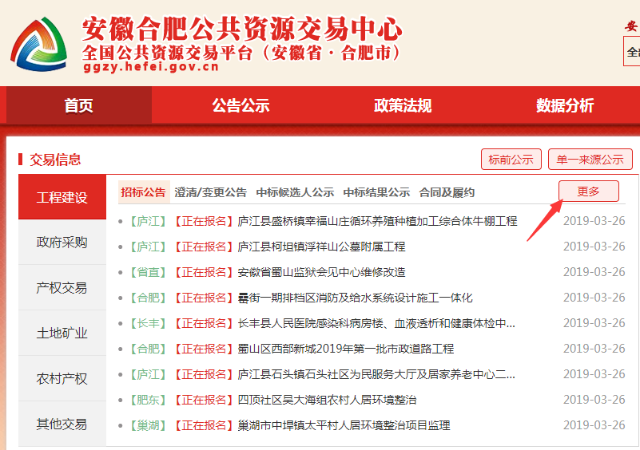640x450 pixels.
Task: Open the 首页 home menu item
Action: click(x=78, y=106)
